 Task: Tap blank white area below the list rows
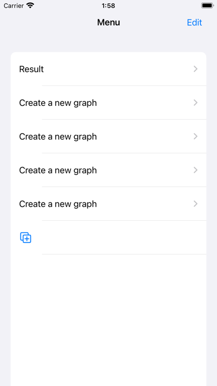[x=108, y=320]
